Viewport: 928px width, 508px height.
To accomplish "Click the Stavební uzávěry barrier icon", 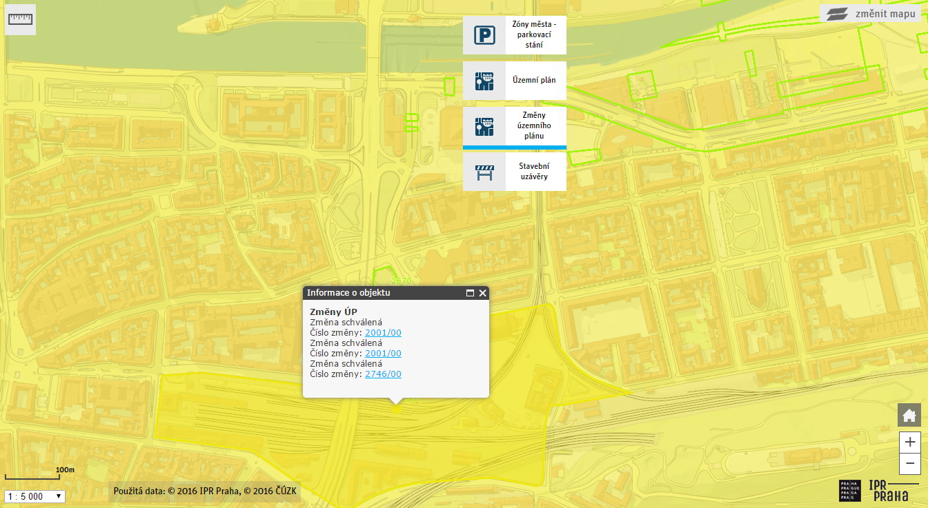I will point(484,172).
